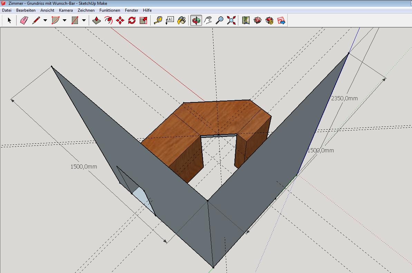Enable the Zoom magnifier tool

219,21
